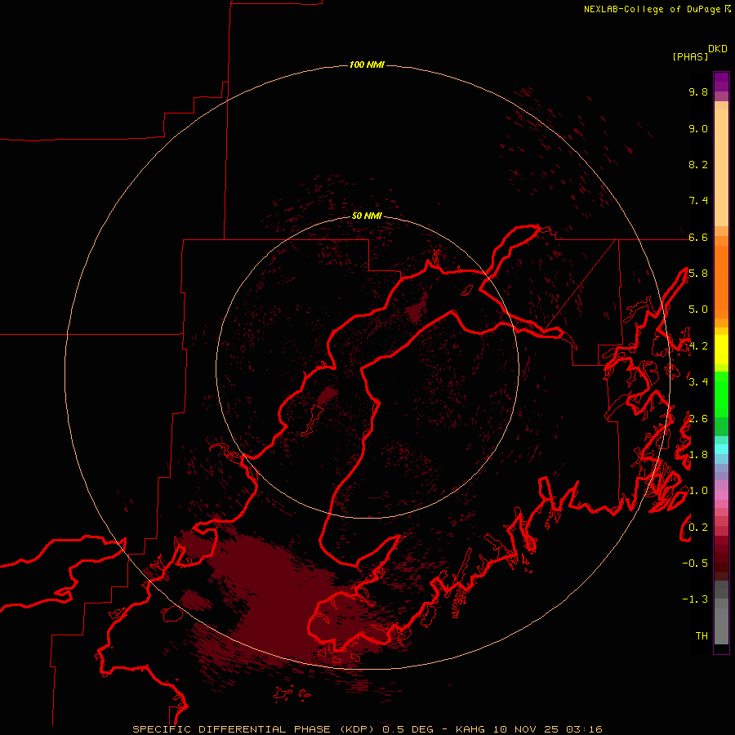This screenshot has height=735, width=735.
Task: Click the -0.5 value on the color scale
Action: point(695,563)
